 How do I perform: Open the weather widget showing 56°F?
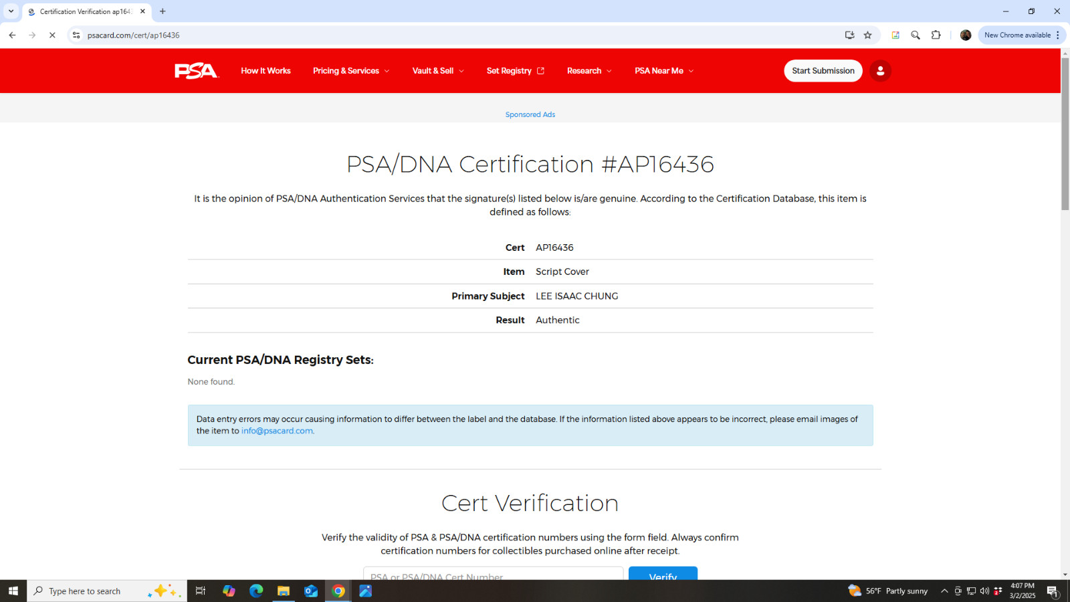tap(888, 591)
